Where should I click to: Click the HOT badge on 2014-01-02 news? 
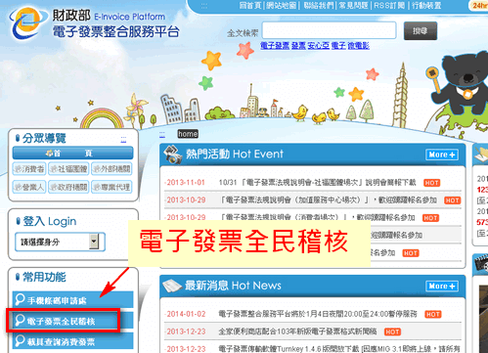pyautogui.click(x=433, y=314)
